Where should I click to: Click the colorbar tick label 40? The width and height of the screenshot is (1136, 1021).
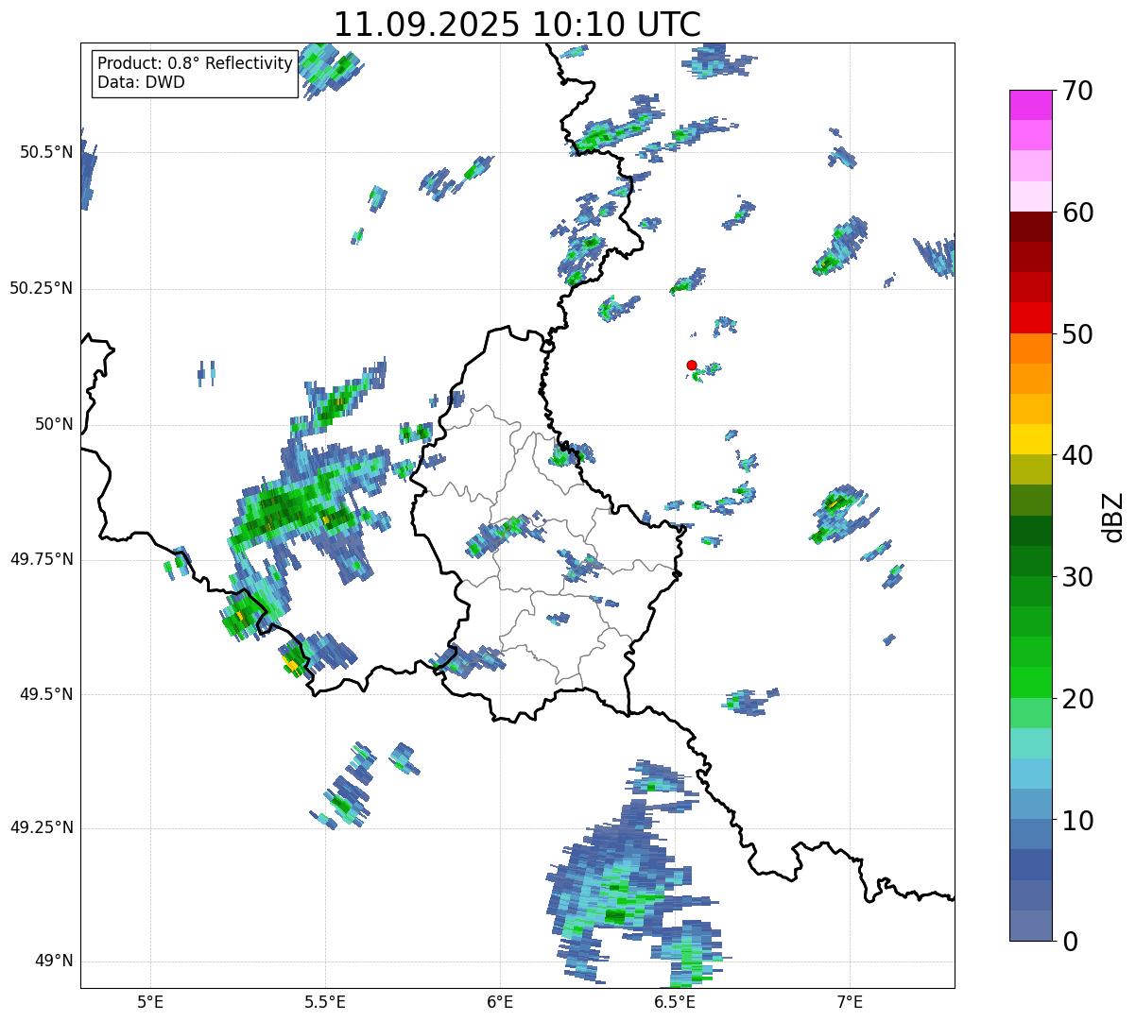(x=1077, y=456)
